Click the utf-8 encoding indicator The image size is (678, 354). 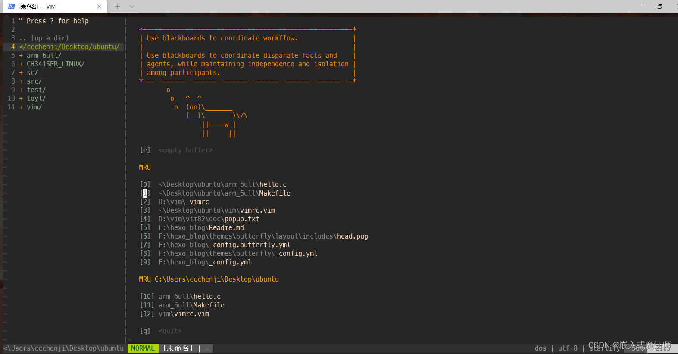point(568,348)
